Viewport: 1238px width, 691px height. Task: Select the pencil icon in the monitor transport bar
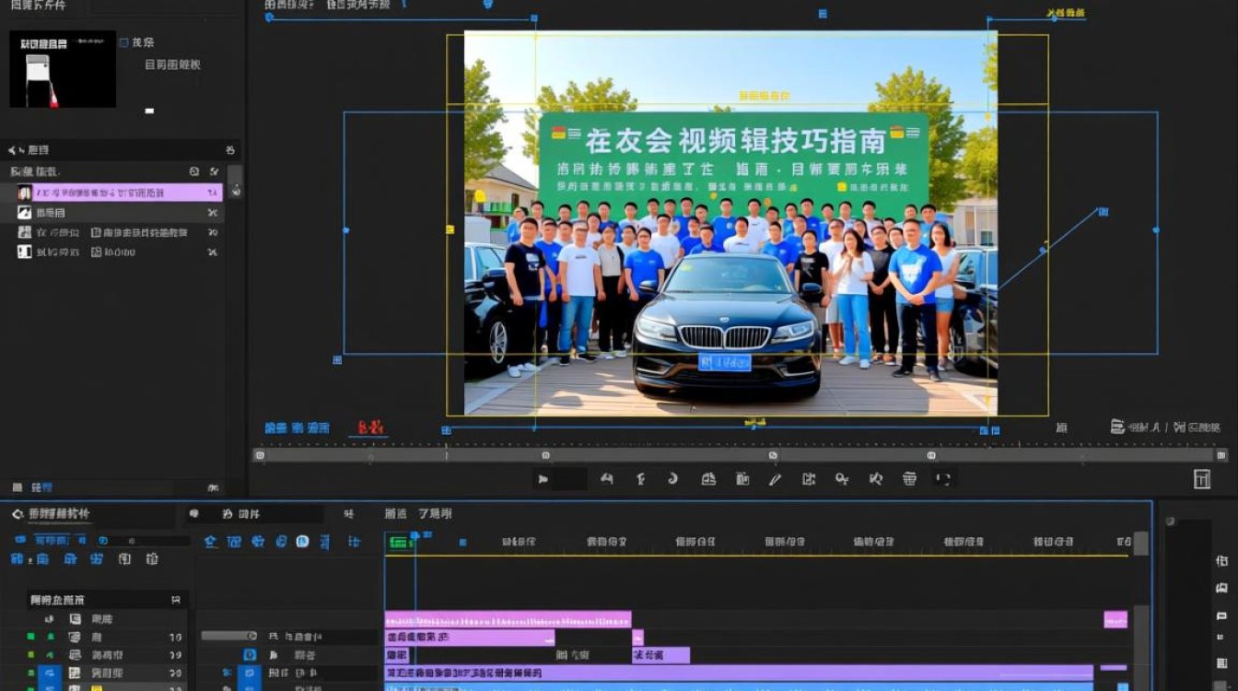pos(775,479)
